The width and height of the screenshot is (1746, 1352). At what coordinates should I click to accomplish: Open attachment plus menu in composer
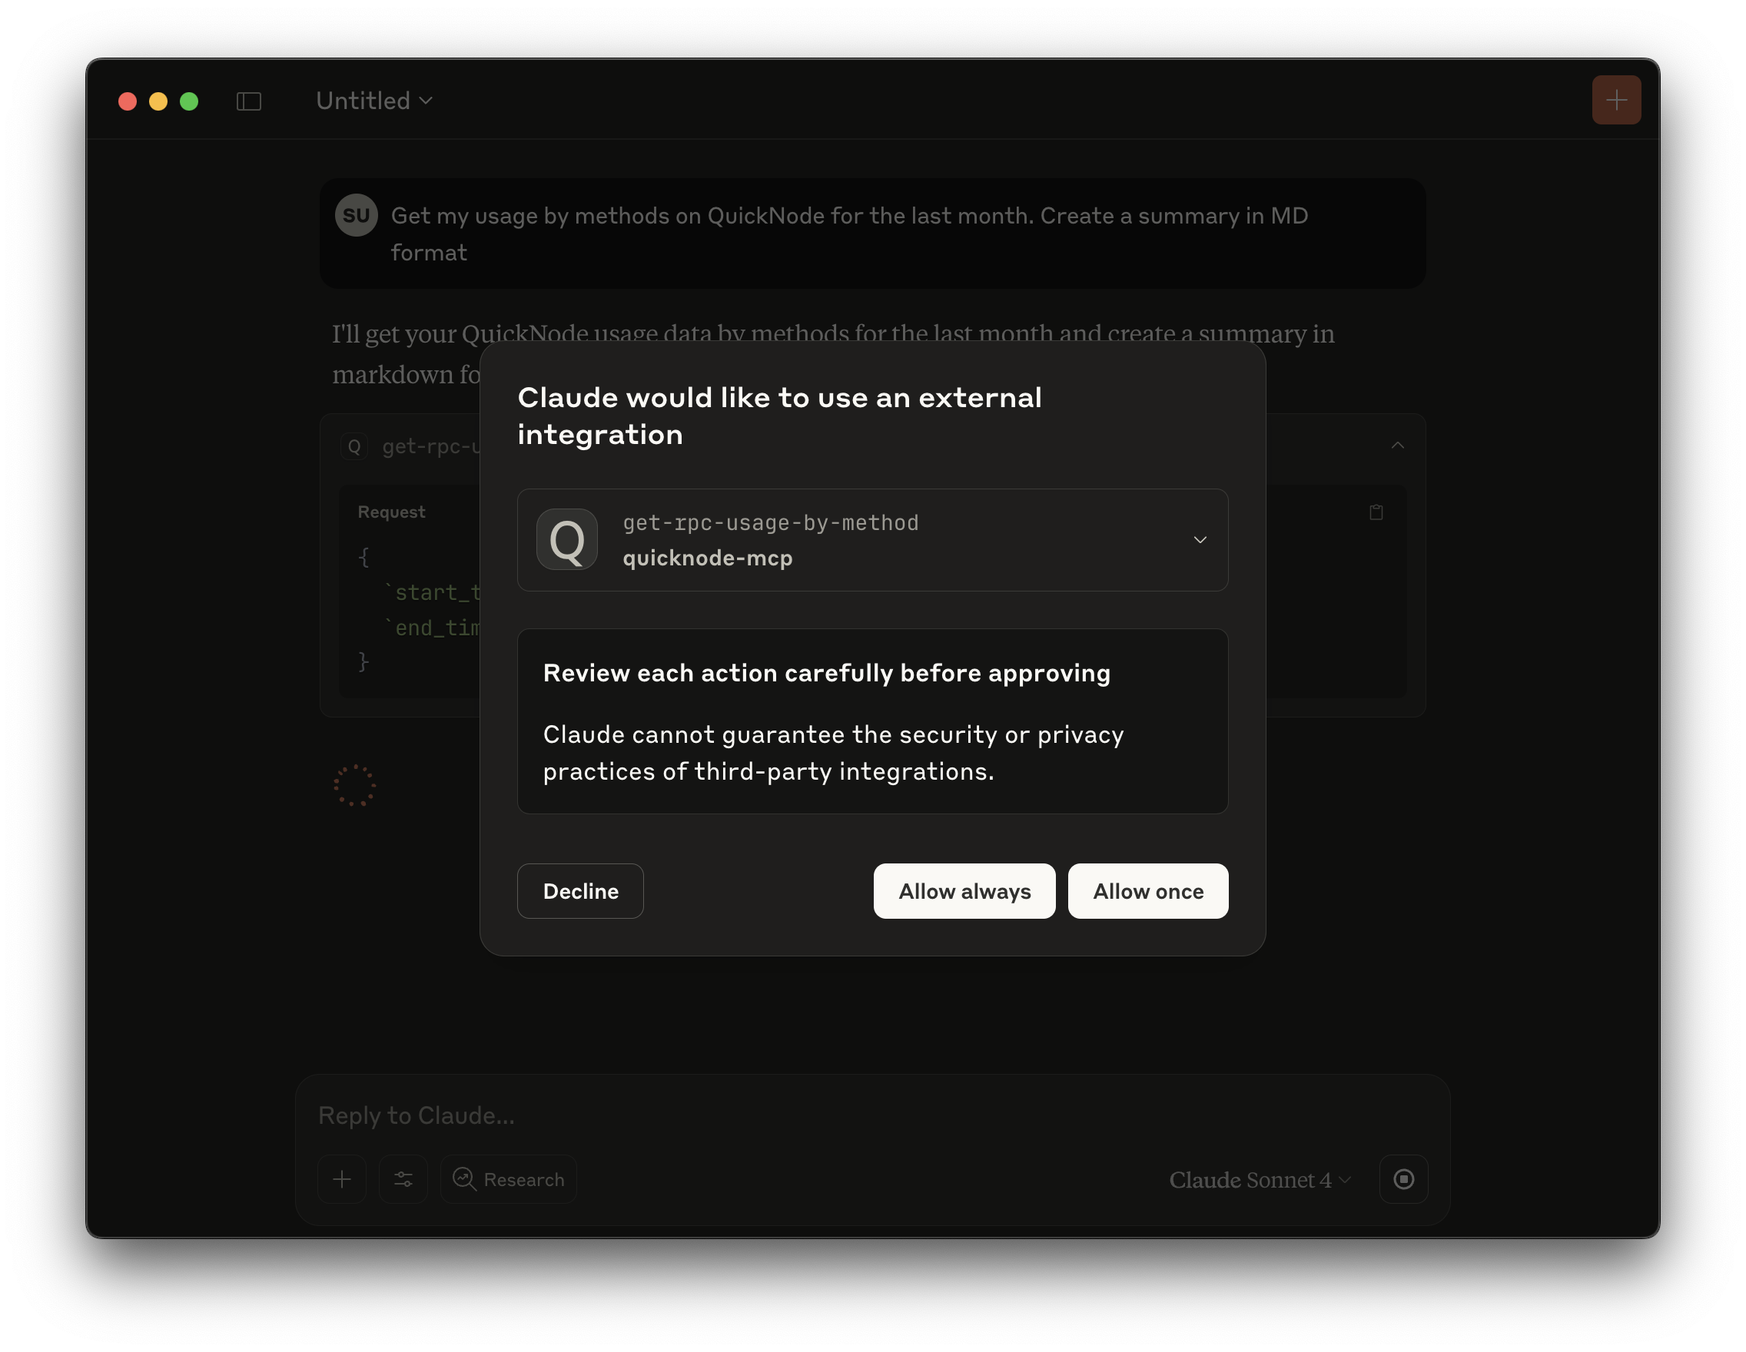[x=342, y=1178]
